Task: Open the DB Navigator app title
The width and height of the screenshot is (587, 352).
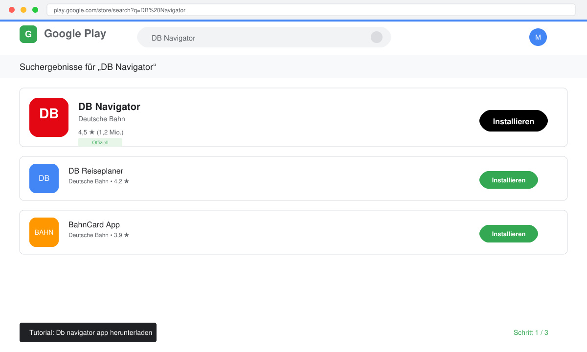Action: coord(109,107)
